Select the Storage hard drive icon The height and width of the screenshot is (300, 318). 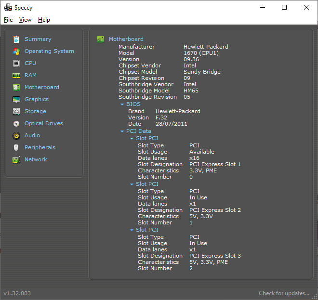(16, 111)
